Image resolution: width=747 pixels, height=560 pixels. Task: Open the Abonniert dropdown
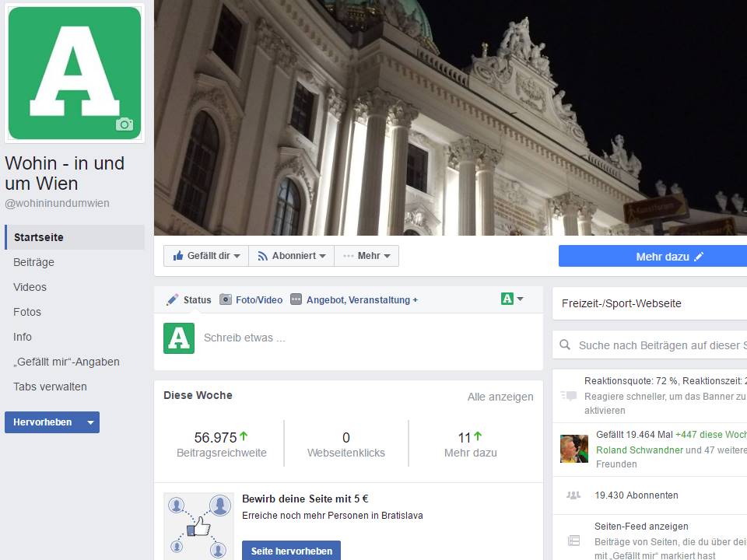pos(292,256)
